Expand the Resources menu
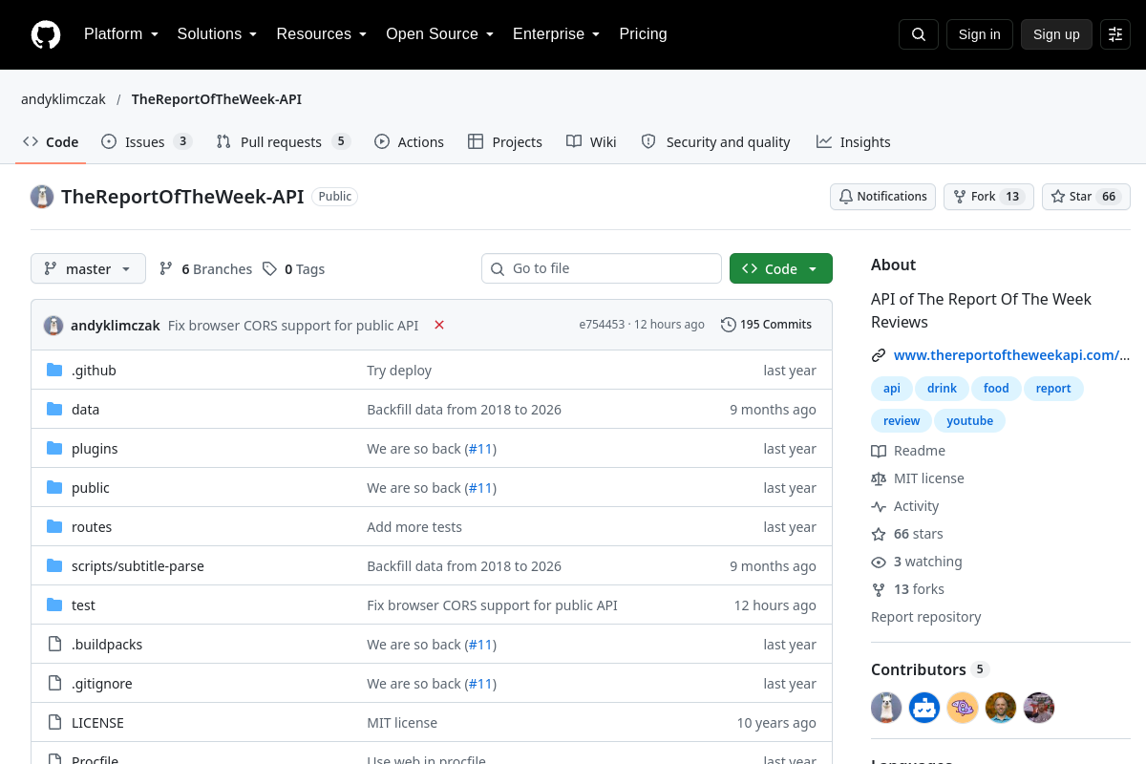 pyautogui.click(x=322, y=34)
